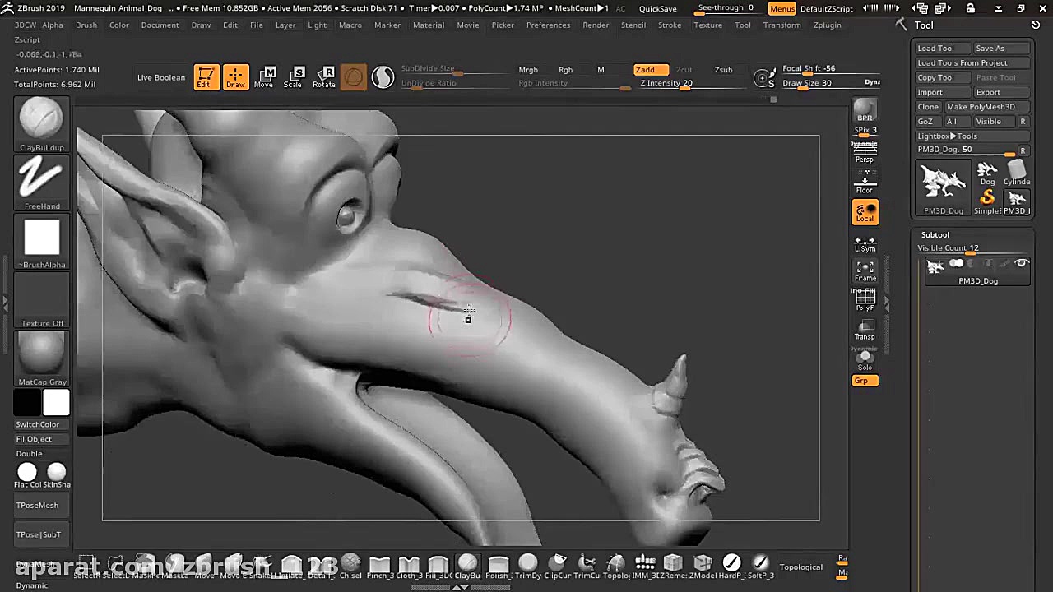Enable Zsub sculpting mode
This screenshot has height=592, width=1053.
[x=723, y=70]
